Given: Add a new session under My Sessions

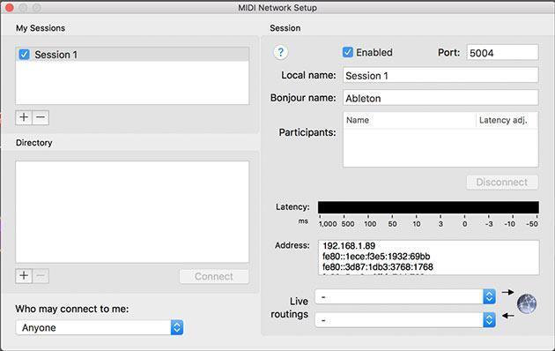Looking at the screenshot, I should click(x=24, y=117).
